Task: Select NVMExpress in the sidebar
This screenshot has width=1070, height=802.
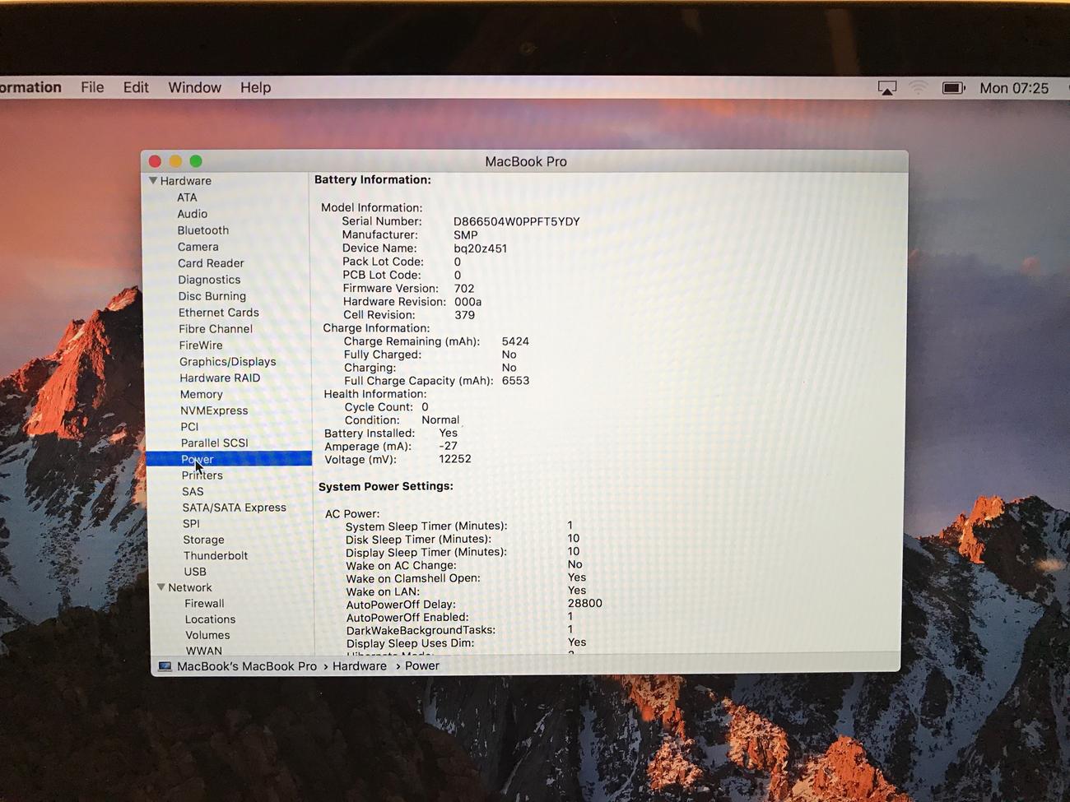Action: [x=214, y=410]
